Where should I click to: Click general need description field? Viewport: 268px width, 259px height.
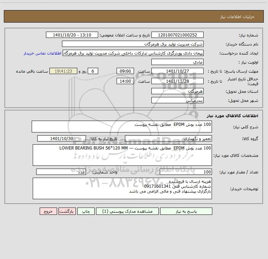122,127
